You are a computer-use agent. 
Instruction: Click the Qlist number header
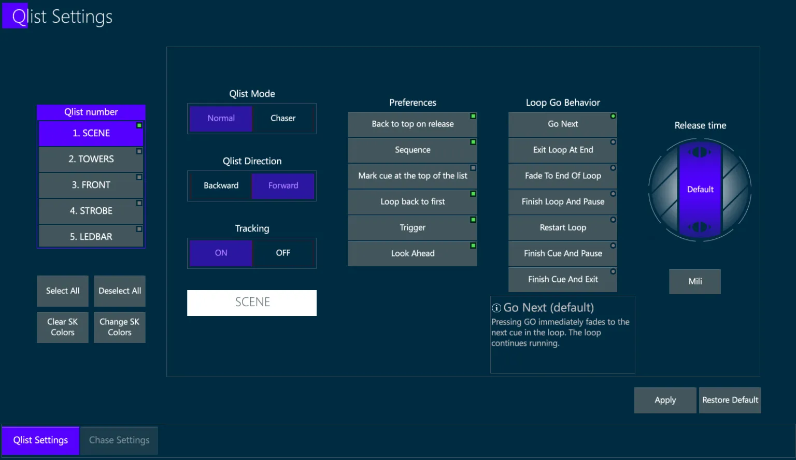(91, 112)
